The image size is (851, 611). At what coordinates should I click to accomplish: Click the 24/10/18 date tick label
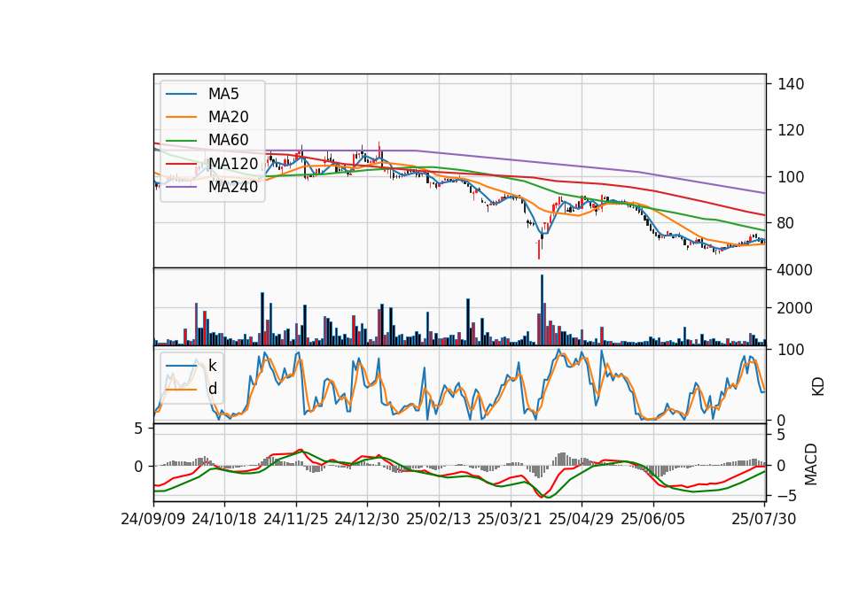tap(224, 519)
